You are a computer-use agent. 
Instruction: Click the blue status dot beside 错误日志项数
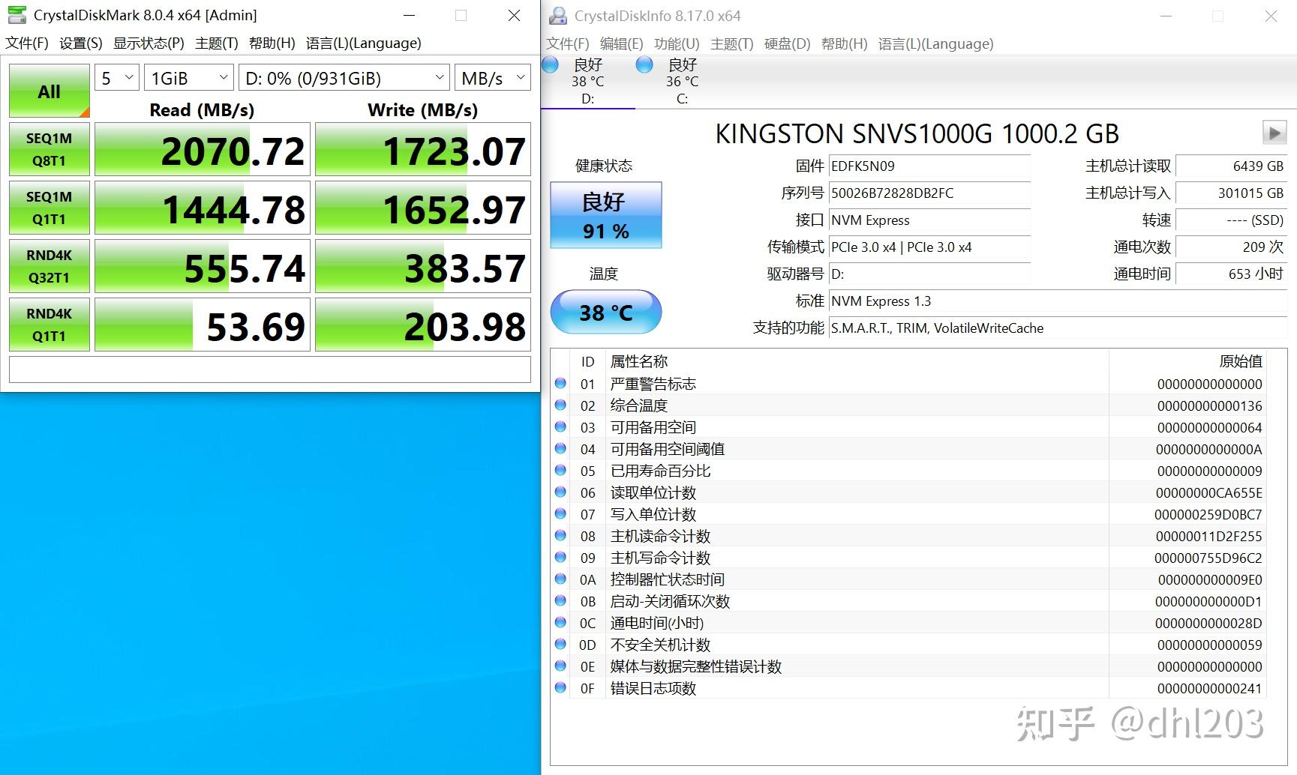[x=560, y=687]
